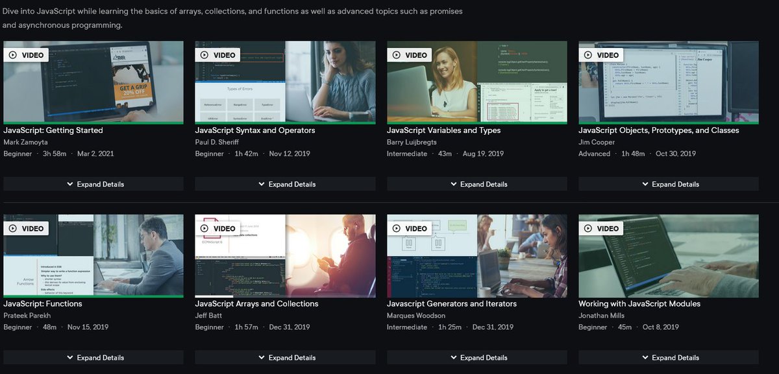Click play icon on JavaScript: Getting Started video badge
Image resolution: width=779 pixels, height=374 pixels.
pos(13,55)
